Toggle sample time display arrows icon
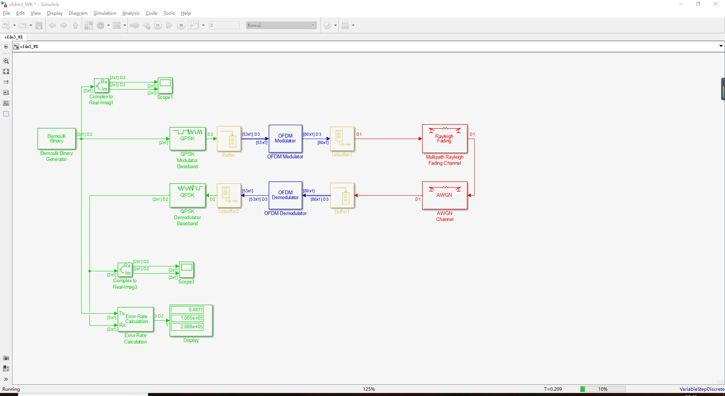 tap(6, 82)
